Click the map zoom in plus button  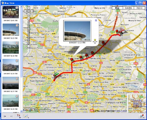click(x=29, y=18)
